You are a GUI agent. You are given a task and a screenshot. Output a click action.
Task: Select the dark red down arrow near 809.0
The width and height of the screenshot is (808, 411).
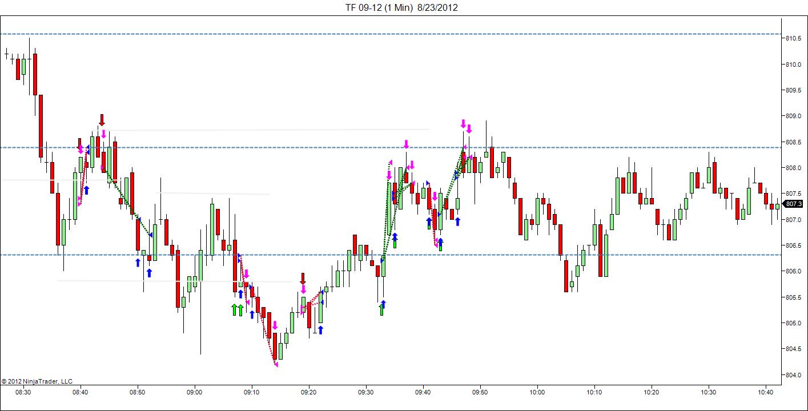pos(102,120)
